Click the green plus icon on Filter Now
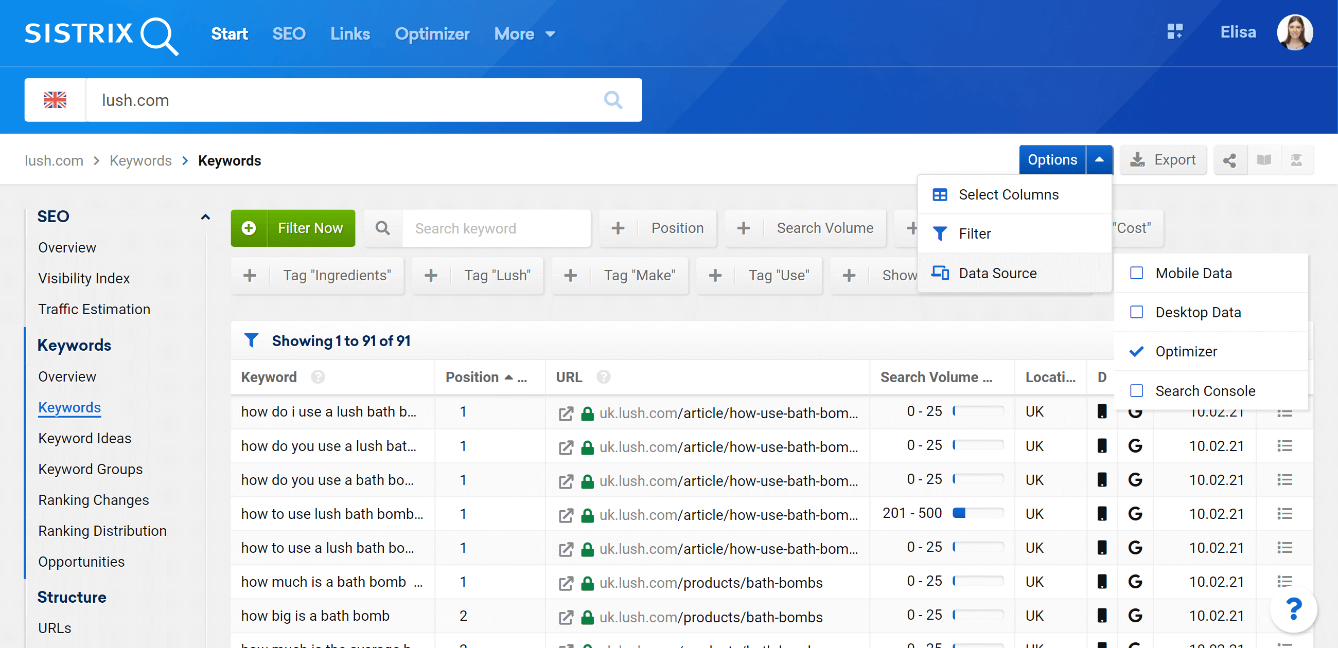 [249, 228]
